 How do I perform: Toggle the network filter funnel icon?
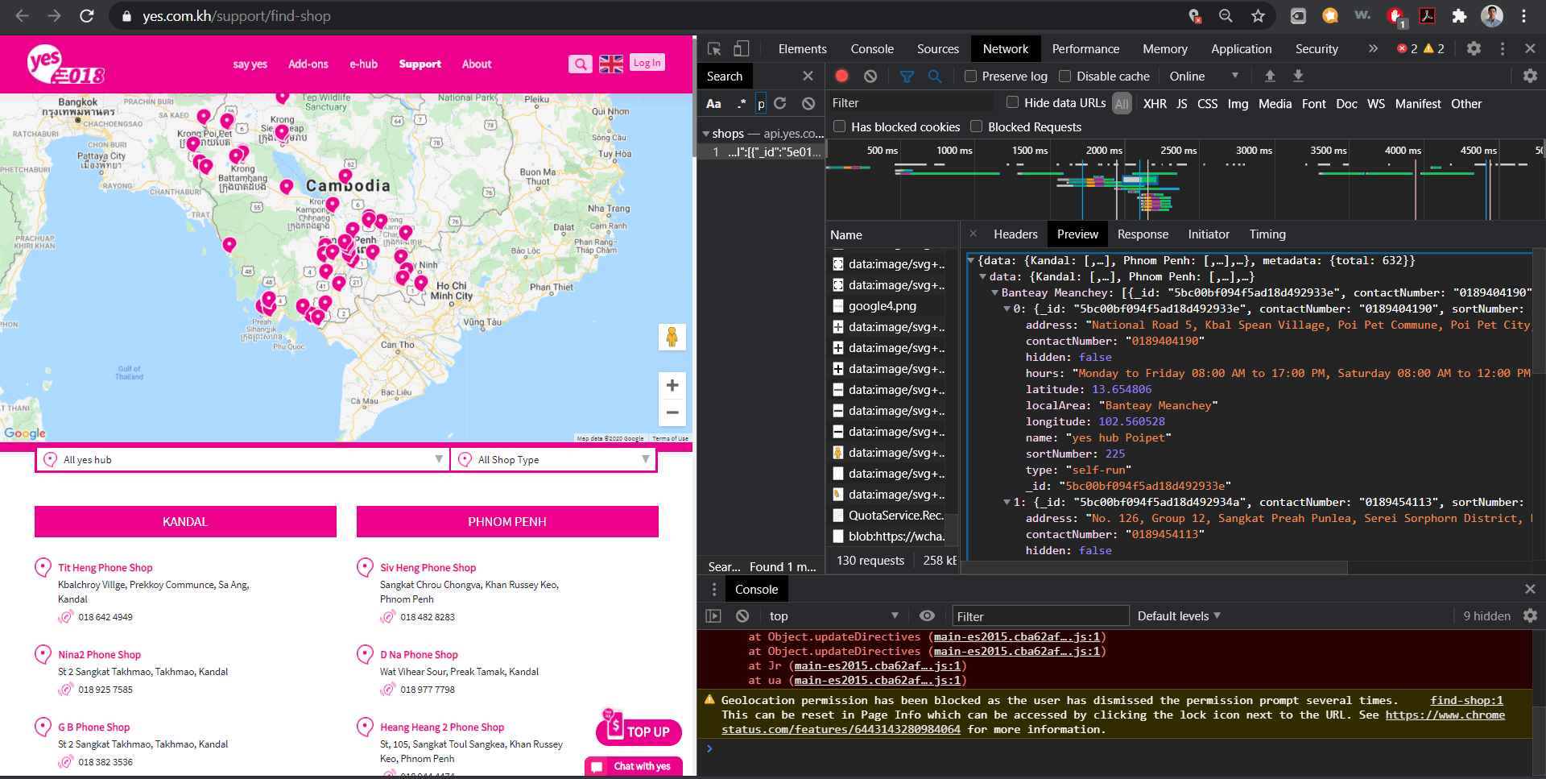(x=907, y=76)
